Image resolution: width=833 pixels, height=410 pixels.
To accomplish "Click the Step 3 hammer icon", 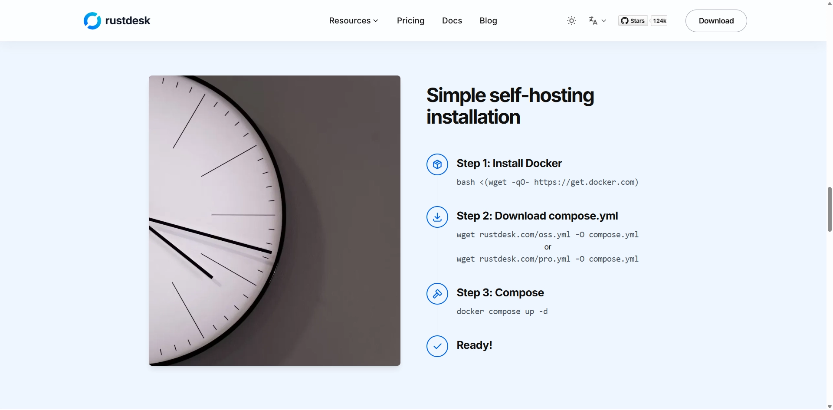I will coord(437,294).
